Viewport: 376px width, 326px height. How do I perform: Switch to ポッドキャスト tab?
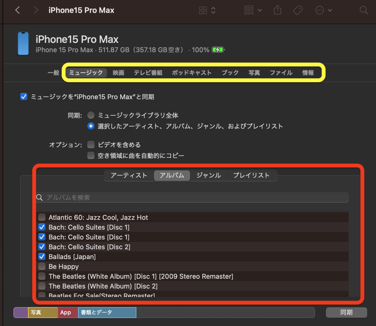192,73
